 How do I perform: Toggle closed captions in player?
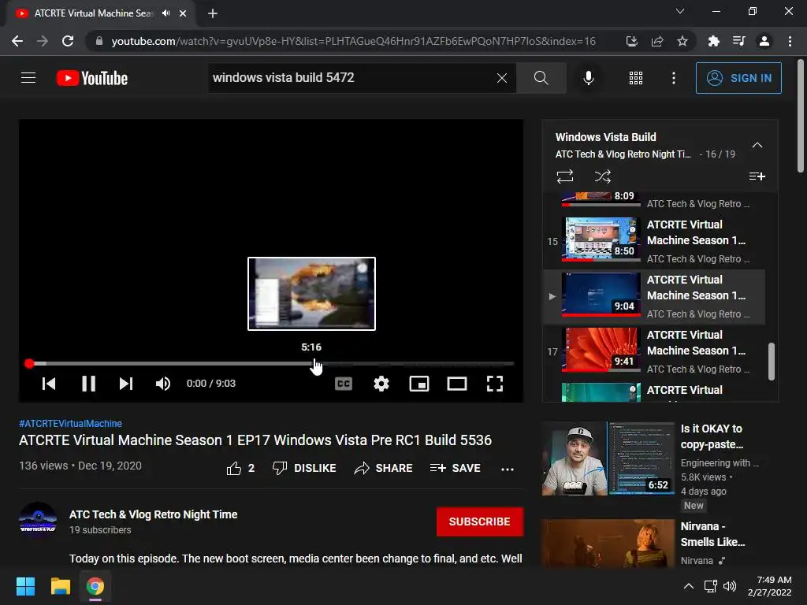344,384
